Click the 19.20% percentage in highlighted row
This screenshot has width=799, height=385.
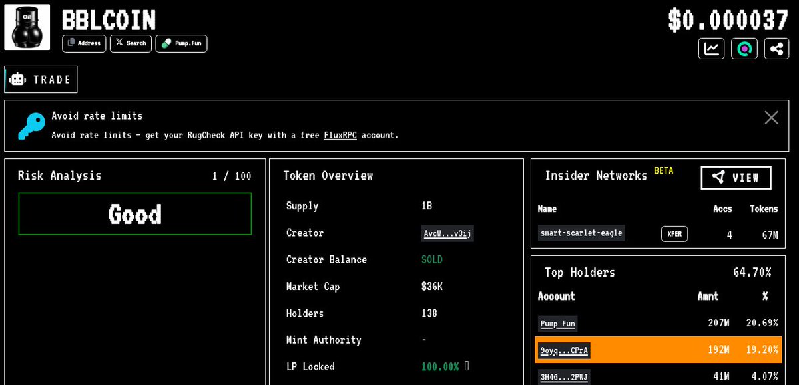[762, 350]
